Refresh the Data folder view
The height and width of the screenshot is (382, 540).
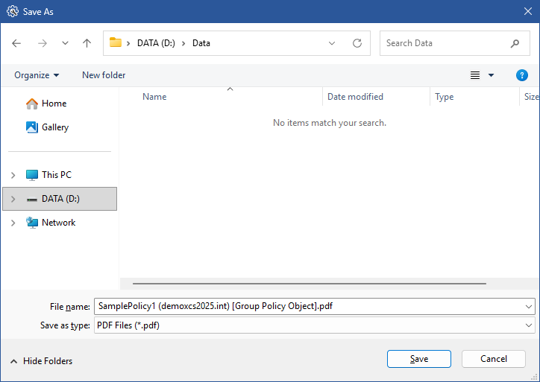point(357,43)
